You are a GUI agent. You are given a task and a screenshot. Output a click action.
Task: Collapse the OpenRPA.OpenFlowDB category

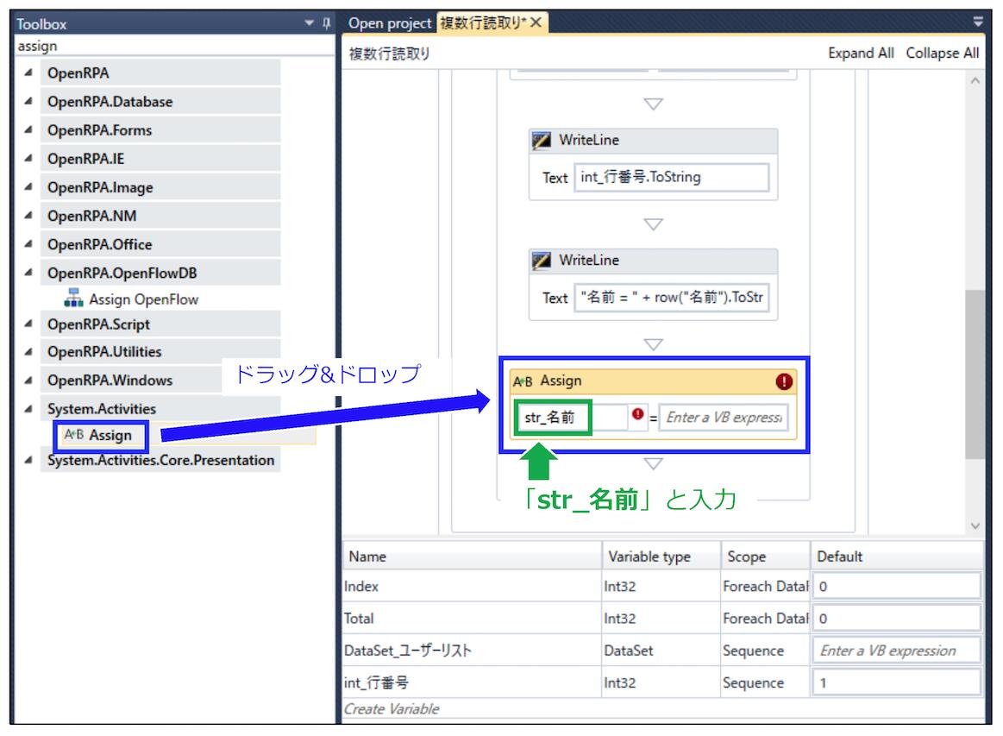click(28, 274)
